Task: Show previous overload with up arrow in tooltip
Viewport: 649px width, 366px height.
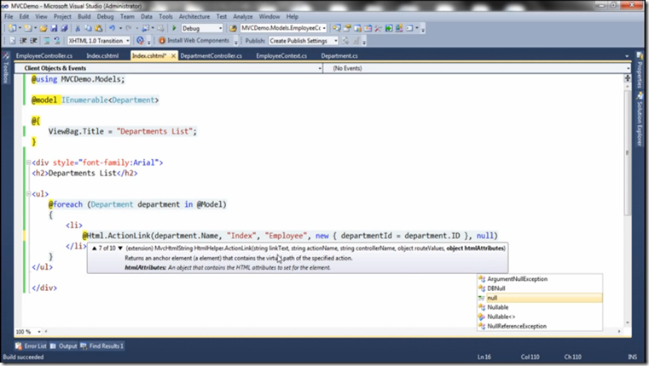Action: coord(95,249)
